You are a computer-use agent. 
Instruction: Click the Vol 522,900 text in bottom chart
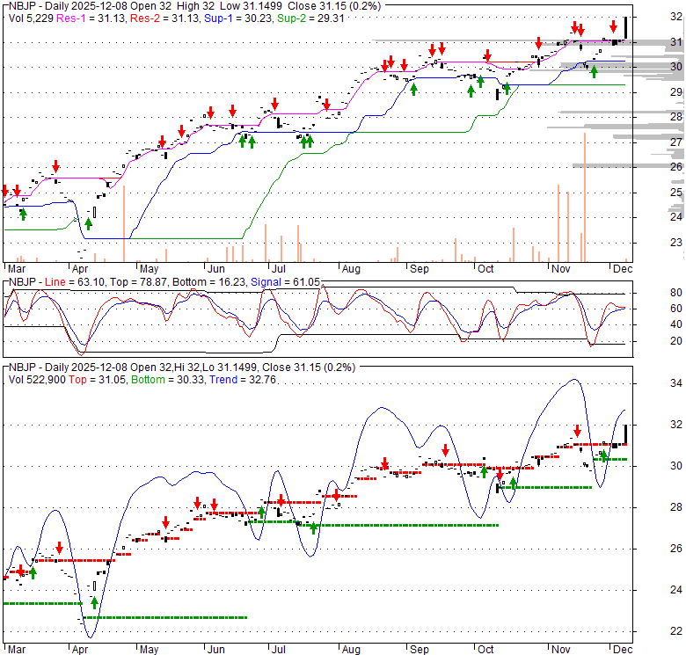pyautogui.click(x=39, y=377)
